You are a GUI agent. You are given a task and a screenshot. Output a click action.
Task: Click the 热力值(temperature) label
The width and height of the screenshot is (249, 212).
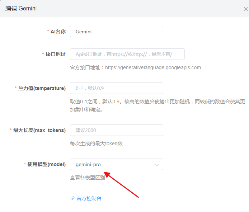[x=42, y=88]
